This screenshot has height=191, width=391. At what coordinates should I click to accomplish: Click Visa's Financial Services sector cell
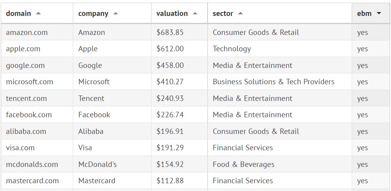[x=243, y=148]
